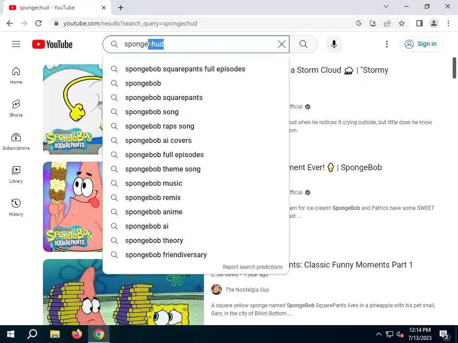Choose the 'spongebob friendiversary' suggestion
The width and height of the screenshot is (458, 343).
pos(196,255)
